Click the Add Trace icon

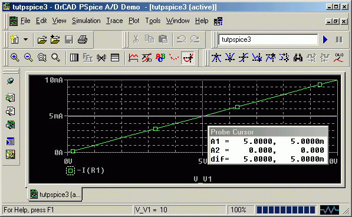click(x=133, y=58)
